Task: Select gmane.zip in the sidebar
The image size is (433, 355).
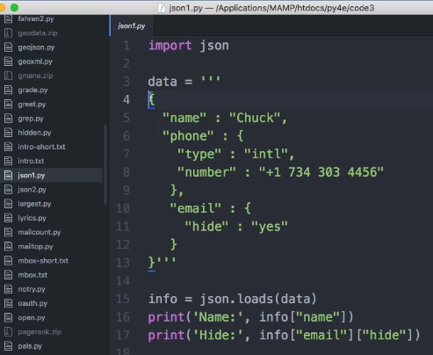Action: 35,76
